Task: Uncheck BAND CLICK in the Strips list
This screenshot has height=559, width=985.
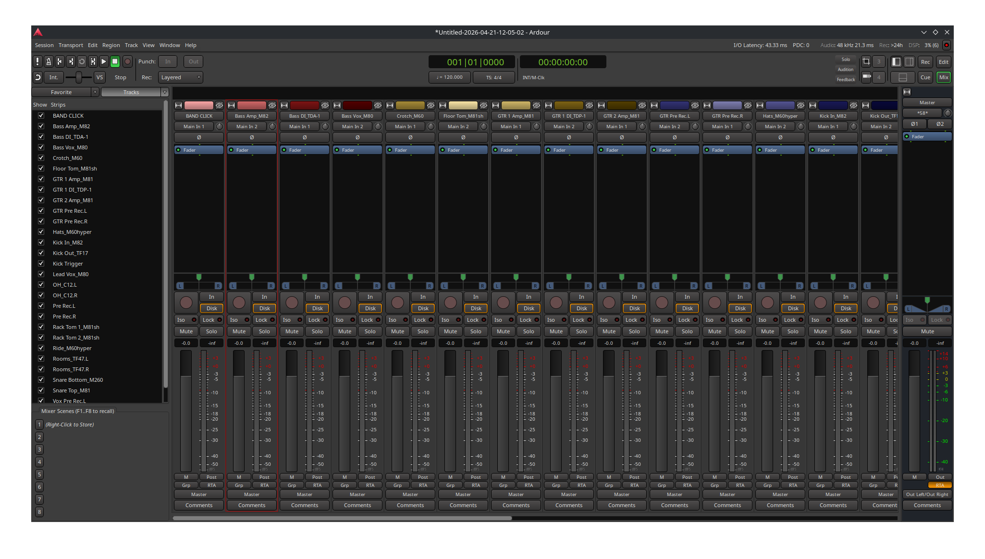Action: [41, 115]
